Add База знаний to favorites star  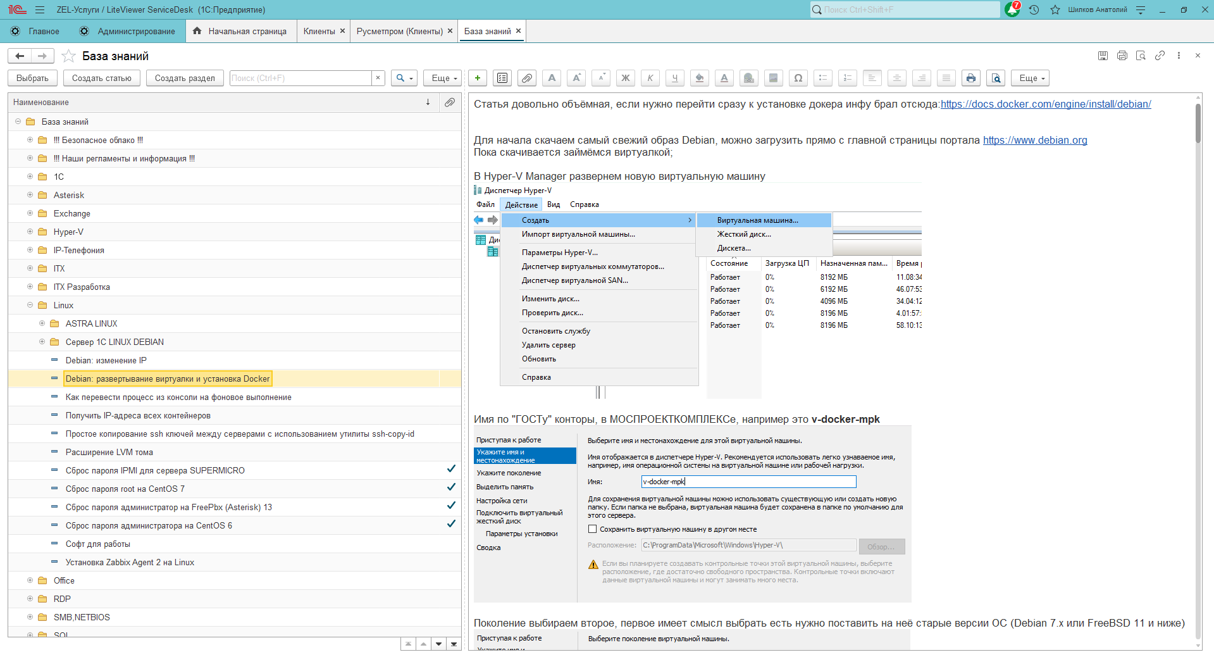pyautogui.click(x=68, y=56)
